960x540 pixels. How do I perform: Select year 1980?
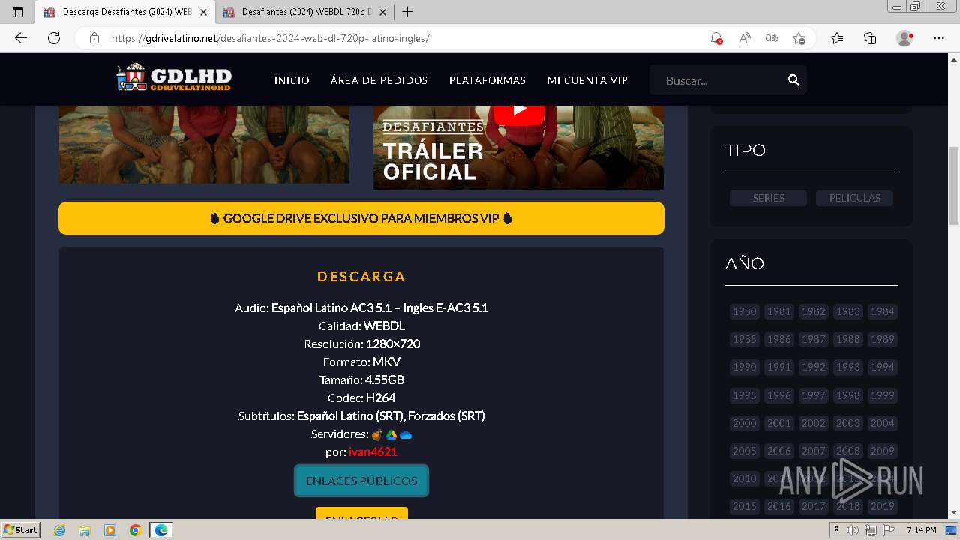pos(744,311)
